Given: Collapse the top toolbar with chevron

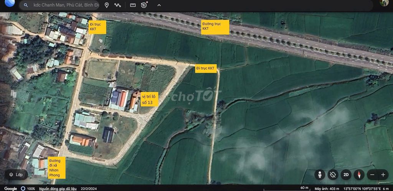Looking at the screenshot, I should click(x=159, y=5).
